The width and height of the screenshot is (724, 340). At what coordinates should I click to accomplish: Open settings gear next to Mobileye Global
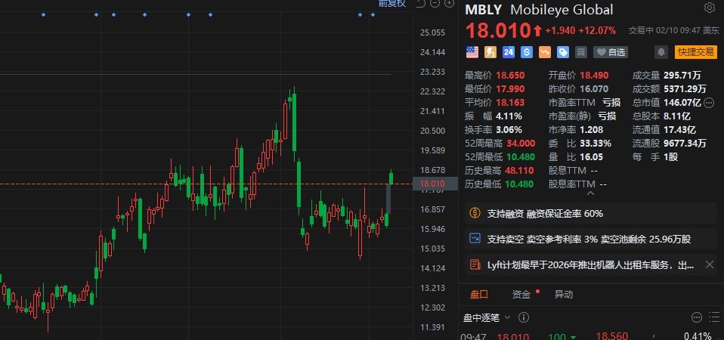(709, 8)
